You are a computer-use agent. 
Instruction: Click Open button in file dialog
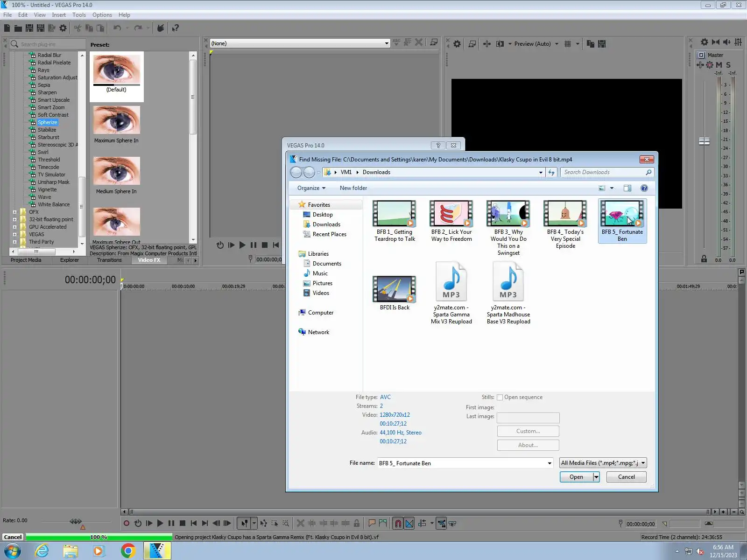pyautogui.click(x=576, y=477)
